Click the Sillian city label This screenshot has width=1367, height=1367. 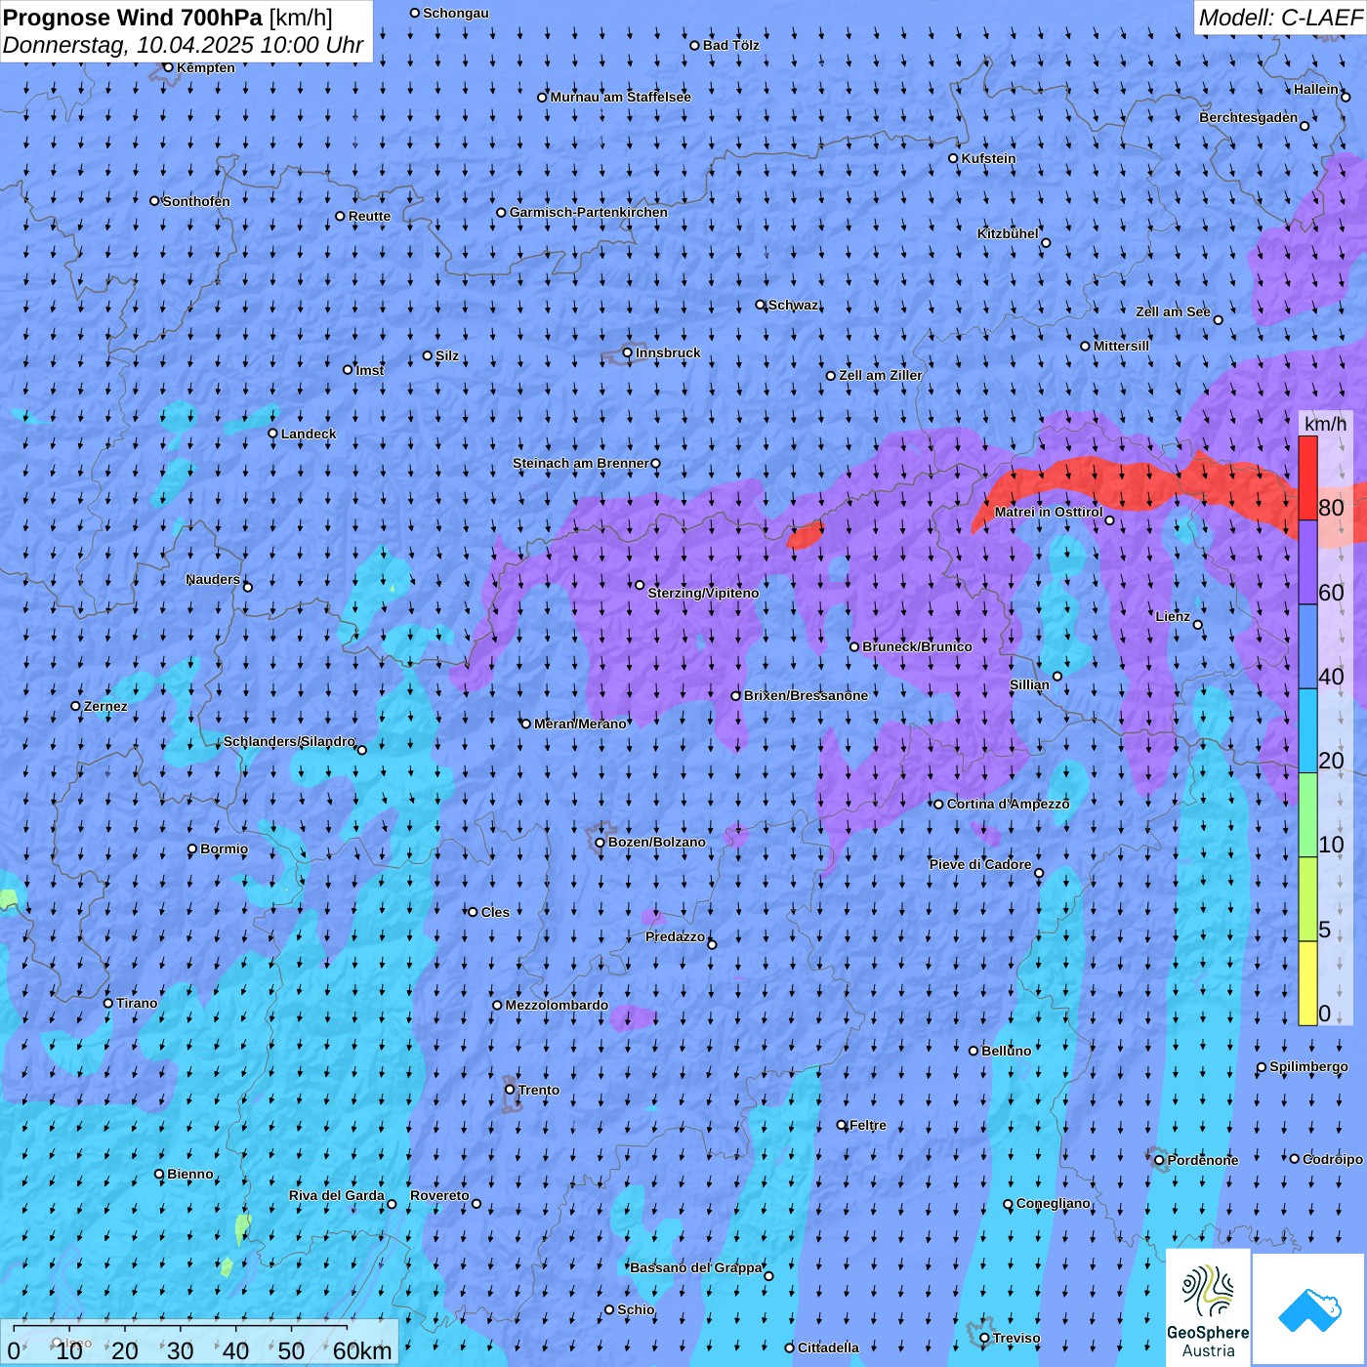click(1029, 684)
